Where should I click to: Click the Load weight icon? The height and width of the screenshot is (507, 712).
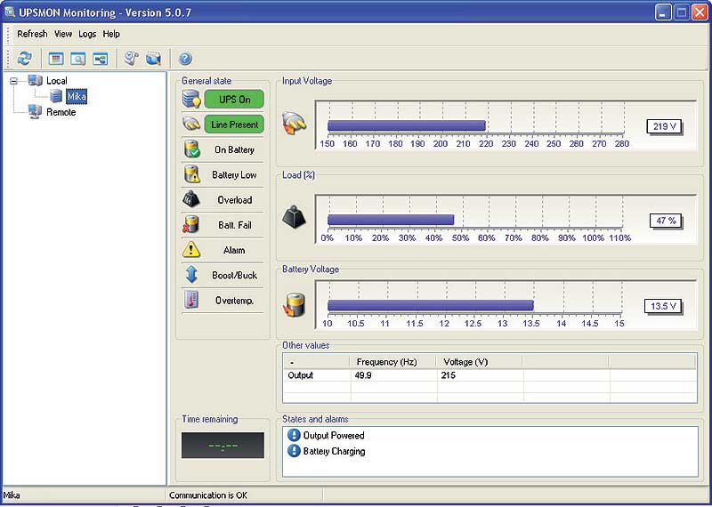coord(294,216)
